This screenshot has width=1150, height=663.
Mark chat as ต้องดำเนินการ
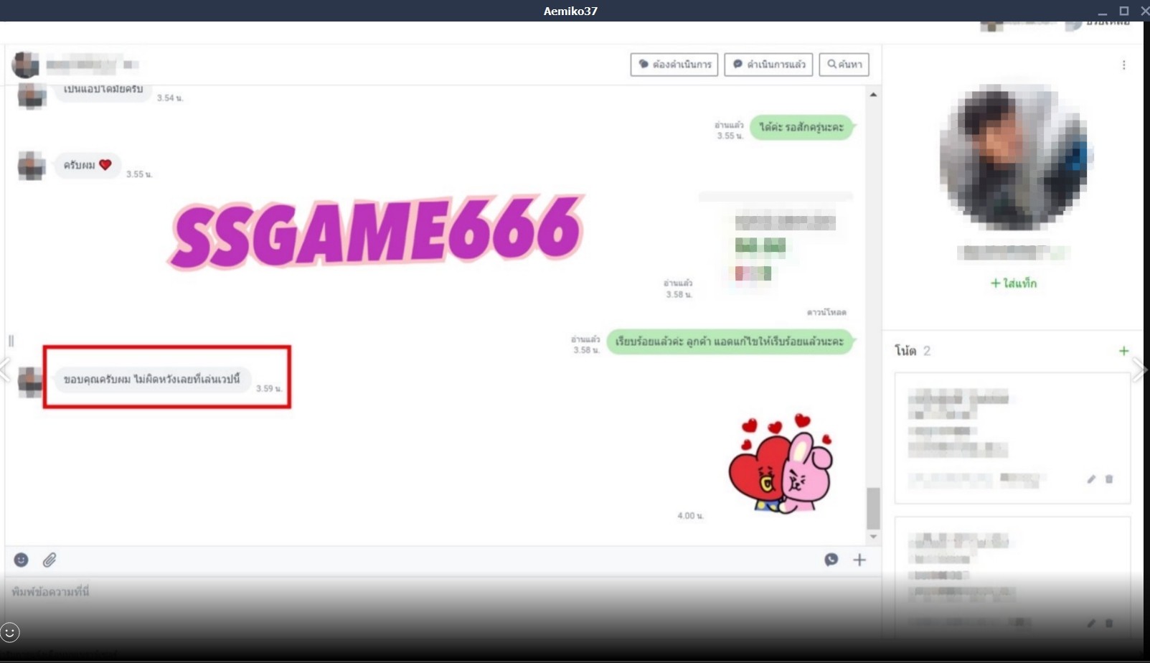(674, 65)
